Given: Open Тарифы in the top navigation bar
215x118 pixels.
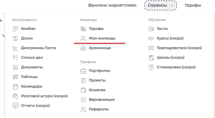Looking at the screenshot, I should click(x=193, y=5).
